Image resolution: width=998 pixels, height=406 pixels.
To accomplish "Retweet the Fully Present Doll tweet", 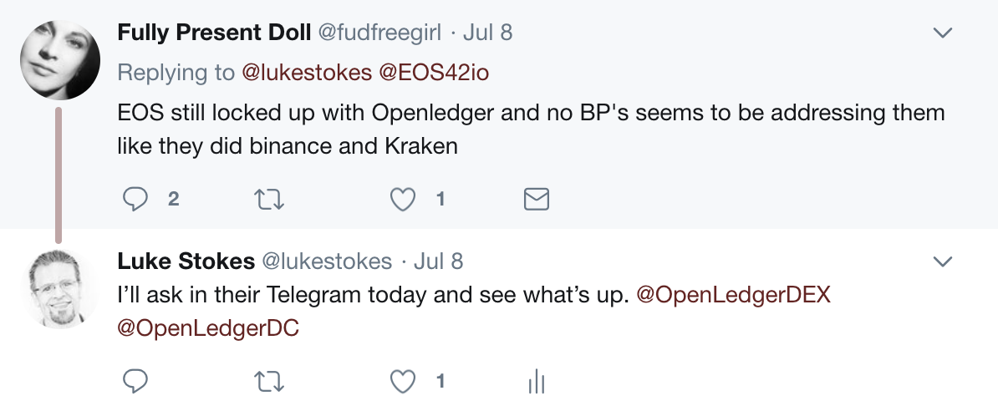I will click(x=269, y=199).
